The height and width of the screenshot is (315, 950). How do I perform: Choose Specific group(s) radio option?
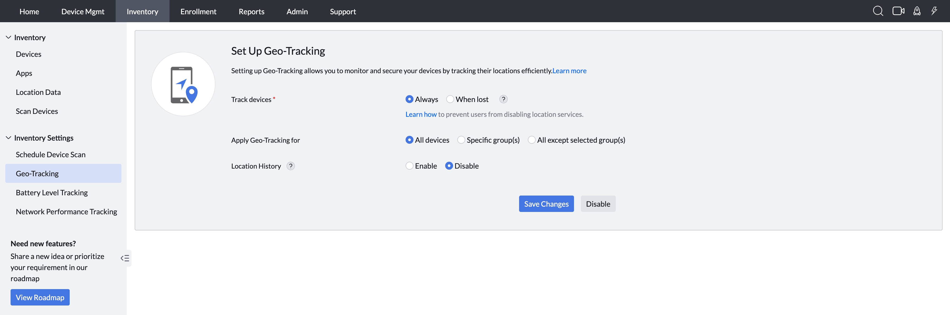point(461,140)
